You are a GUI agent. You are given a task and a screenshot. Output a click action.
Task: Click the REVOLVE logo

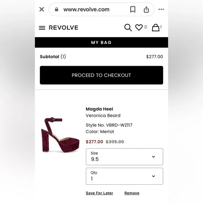coord(63,28)
